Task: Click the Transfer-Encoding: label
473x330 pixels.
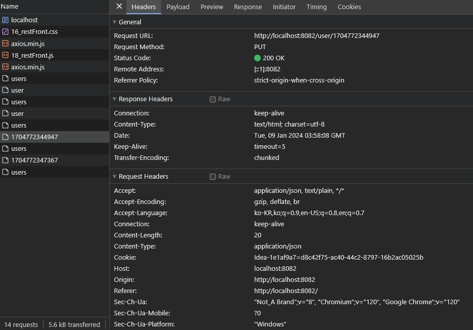Action: click(x=141, y=158)
